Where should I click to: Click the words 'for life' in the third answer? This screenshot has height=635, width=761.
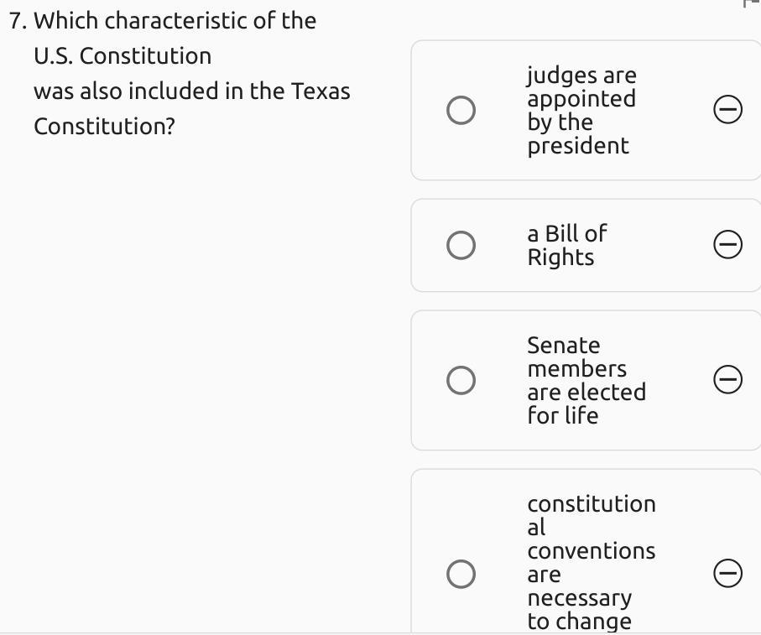point(562,415)
